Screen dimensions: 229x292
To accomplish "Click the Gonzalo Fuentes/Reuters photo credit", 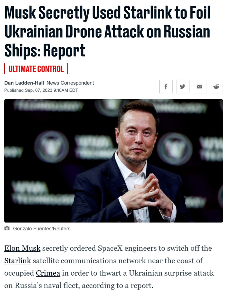I will pyautogui.click(x=42, y=228).
